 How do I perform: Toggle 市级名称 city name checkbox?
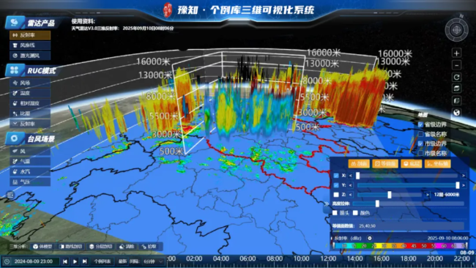[420, 153]
